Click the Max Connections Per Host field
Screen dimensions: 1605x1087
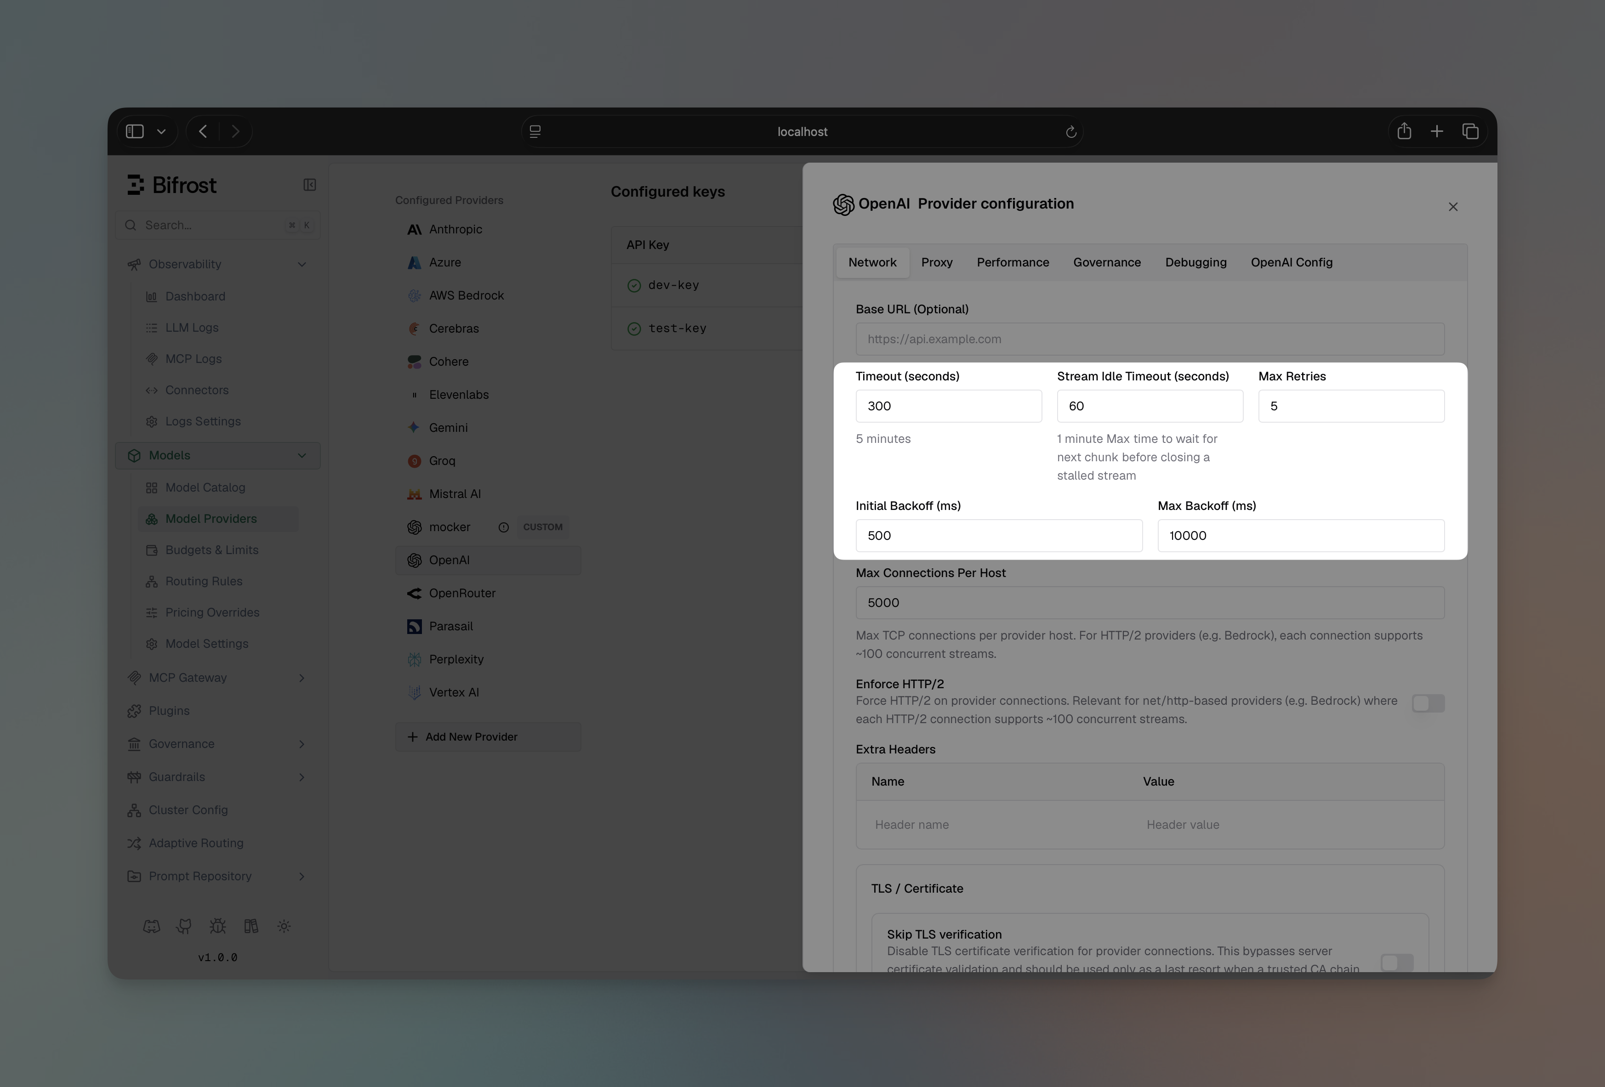[1150, 602]
